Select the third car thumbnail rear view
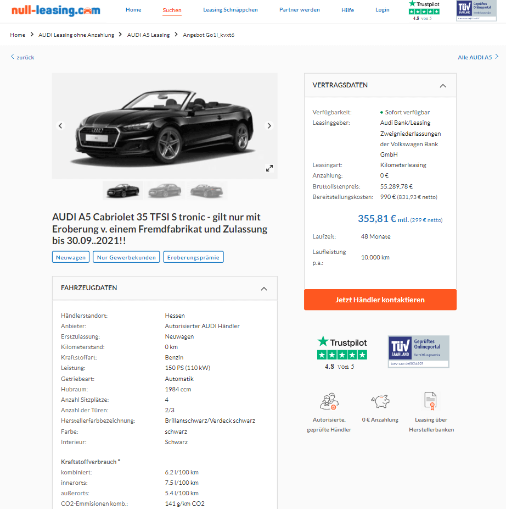The image size is (506, 509). coord(206,190)
